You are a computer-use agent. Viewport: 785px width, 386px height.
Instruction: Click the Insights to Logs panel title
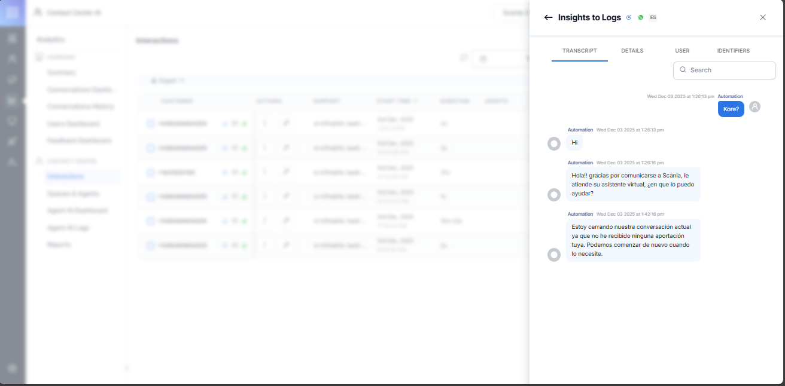point(589,17)
